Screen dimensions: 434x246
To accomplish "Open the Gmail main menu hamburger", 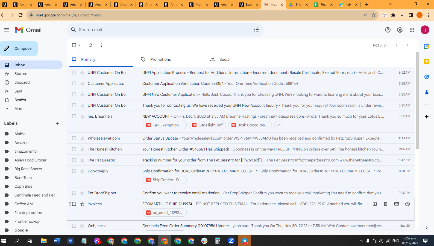I will coord(7,30).
